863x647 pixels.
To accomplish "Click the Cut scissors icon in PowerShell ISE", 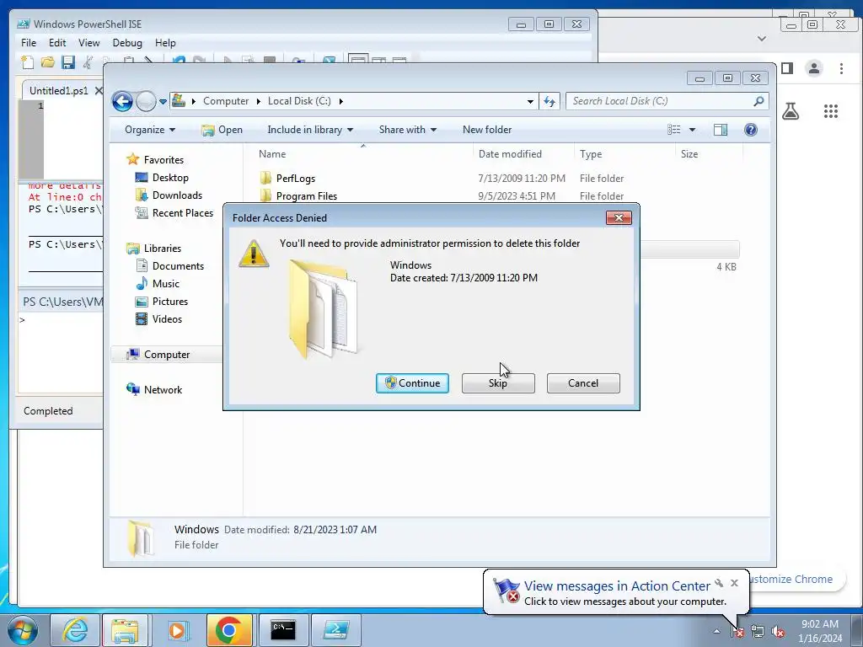I will [88, 62].
